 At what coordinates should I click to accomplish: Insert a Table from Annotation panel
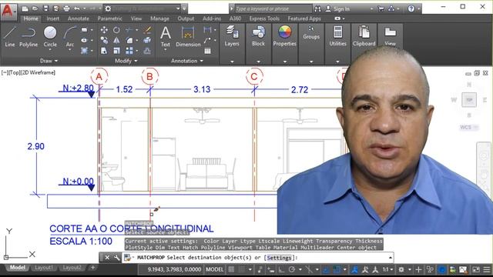[x=207, y=51]
